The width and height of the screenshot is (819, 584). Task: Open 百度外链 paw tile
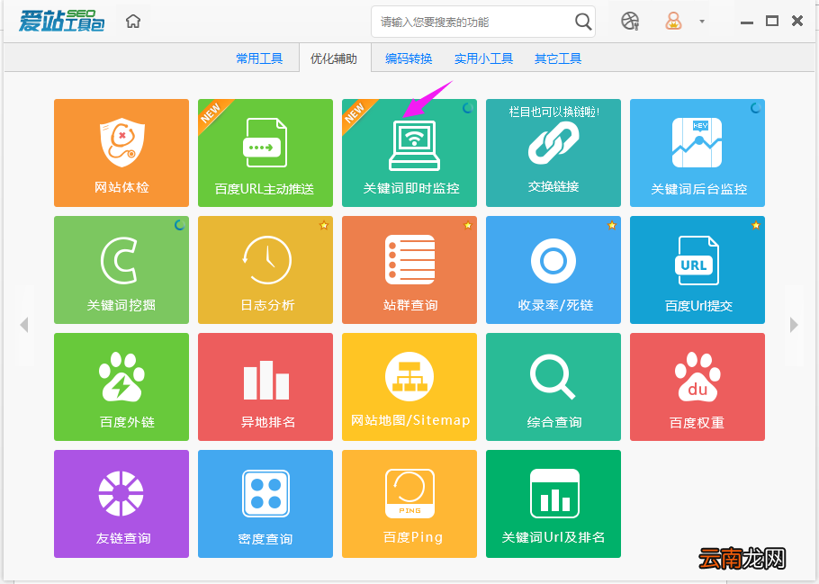[x=121, y=387]
